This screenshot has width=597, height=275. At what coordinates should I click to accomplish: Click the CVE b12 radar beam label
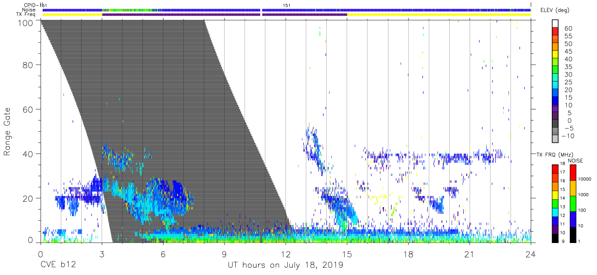58,265
